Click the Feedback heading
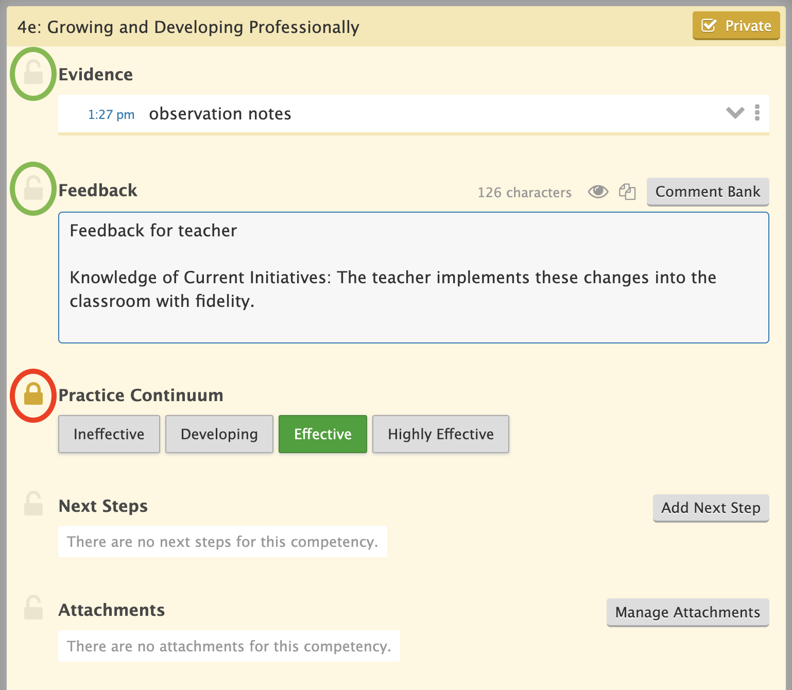This screenshot has height=690, width=792. pyautogui.click(x=98, y=191)
